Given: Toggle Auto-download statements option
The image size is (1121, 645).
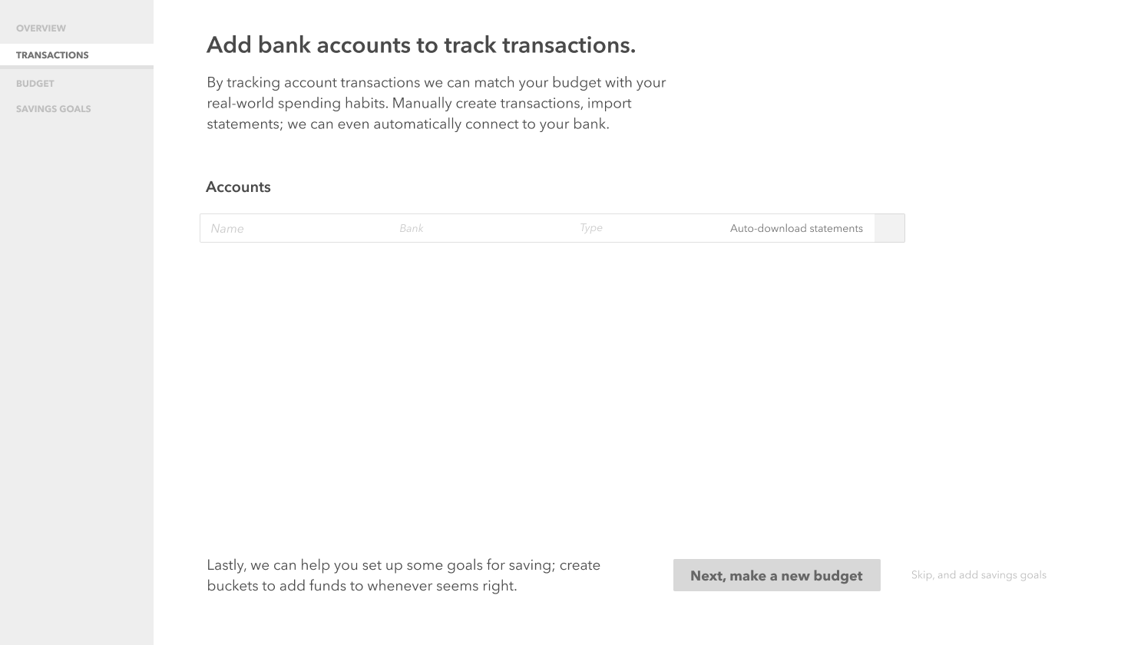Looking at the screenshot, I should pyautogui.click(x=796, y=228).
